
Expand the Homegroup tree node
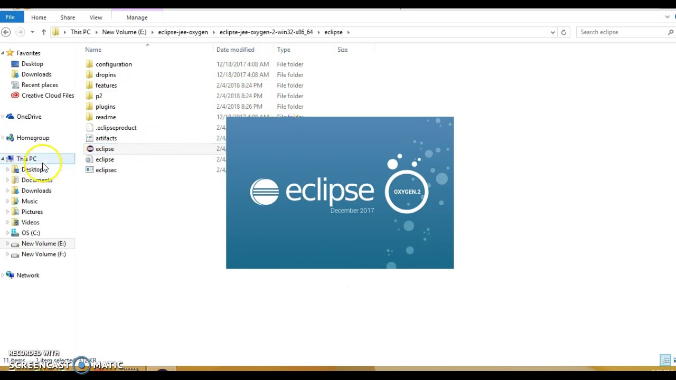(3, 138)
